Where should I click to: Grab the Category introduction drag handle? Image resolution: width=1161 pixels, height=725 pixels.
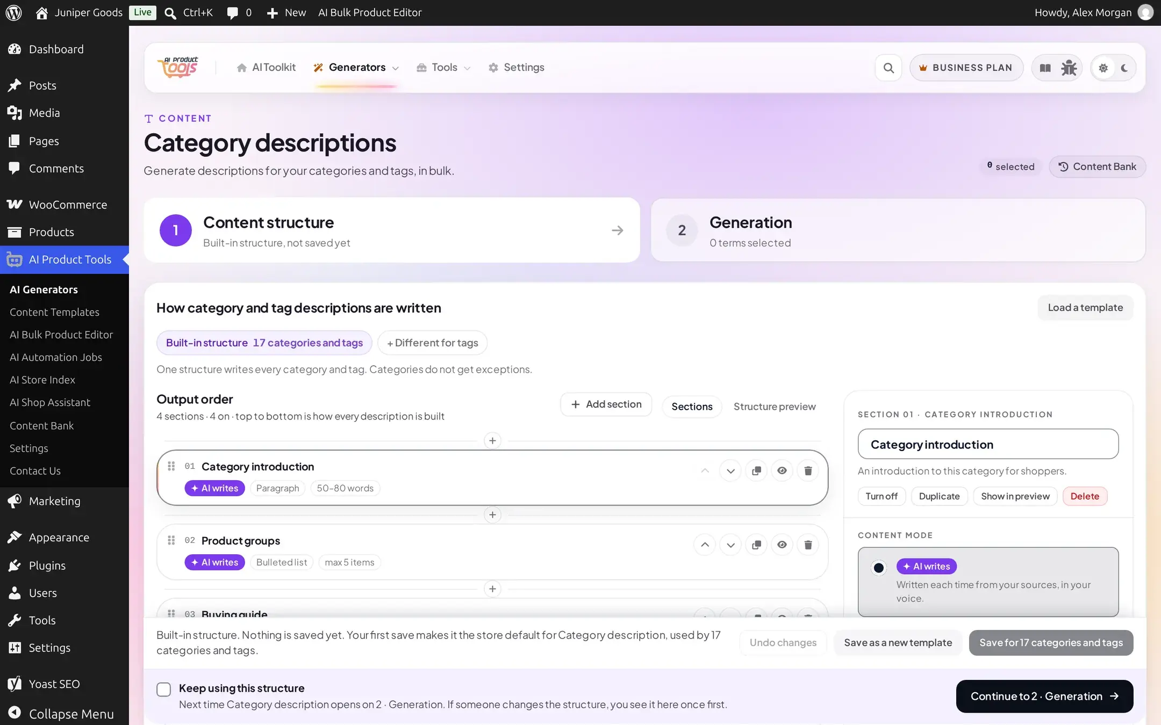pos(171,466)
